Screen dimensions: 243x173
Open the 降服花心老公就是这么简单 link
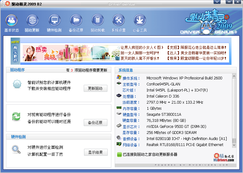point(197,48)
